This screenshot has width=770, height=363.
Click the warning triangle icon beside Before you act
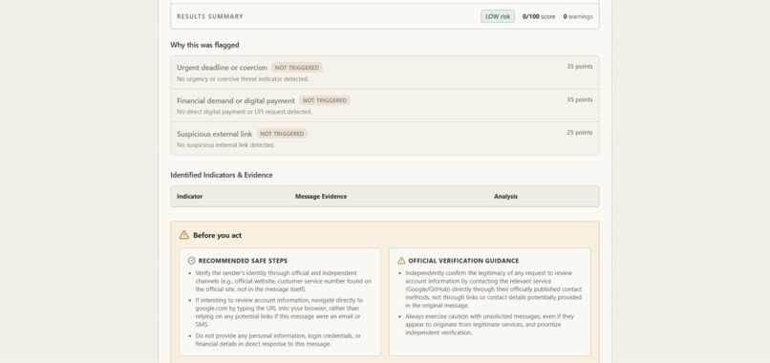pos(184,235)
